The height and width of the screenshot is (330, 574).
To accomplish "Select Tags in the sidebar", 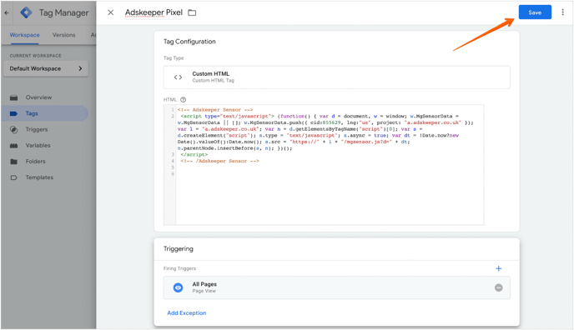I will point(44,113).
